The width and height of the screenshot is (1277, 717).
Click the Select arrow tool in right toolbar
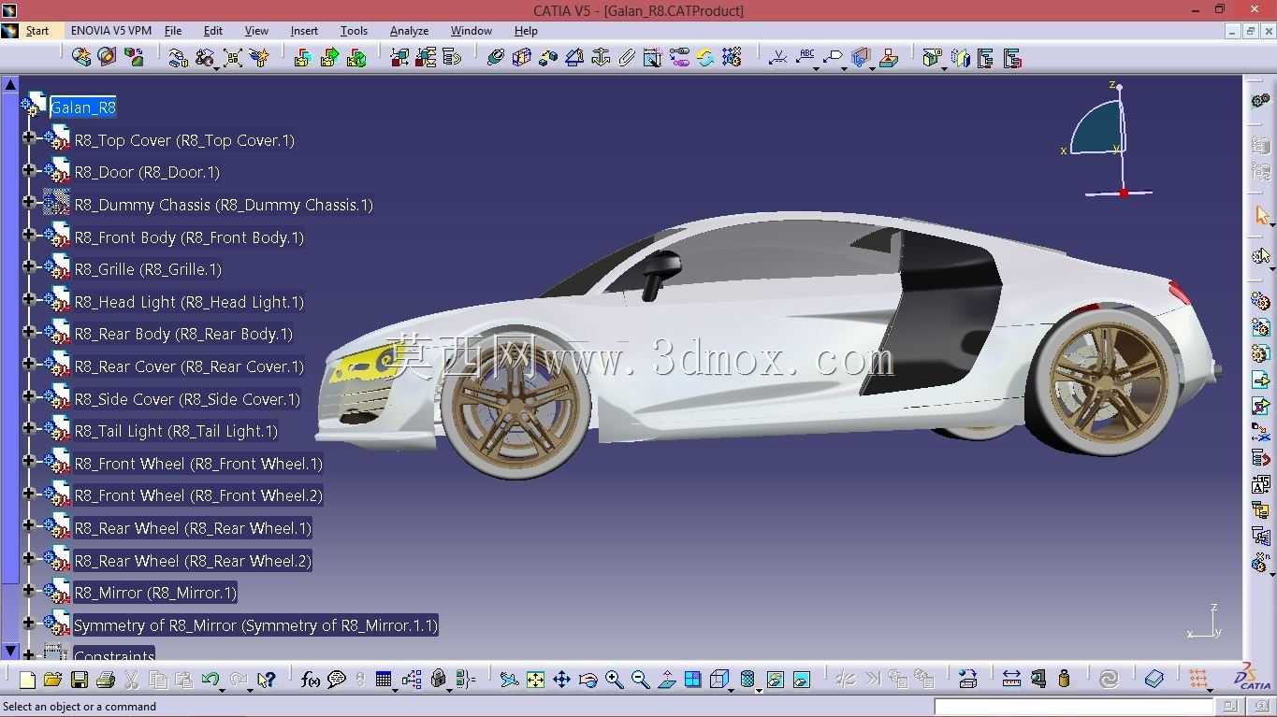[x=1261, y=216]
